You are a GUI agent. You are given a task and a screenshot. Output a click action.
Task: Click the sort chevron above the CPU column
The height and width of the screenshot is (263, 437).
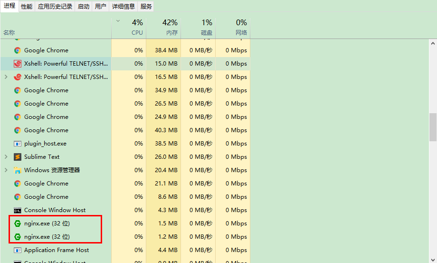[x=118, y=21]
